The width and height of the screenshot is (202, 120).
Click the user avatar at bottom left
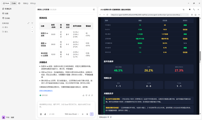click(x=4, y=117)
